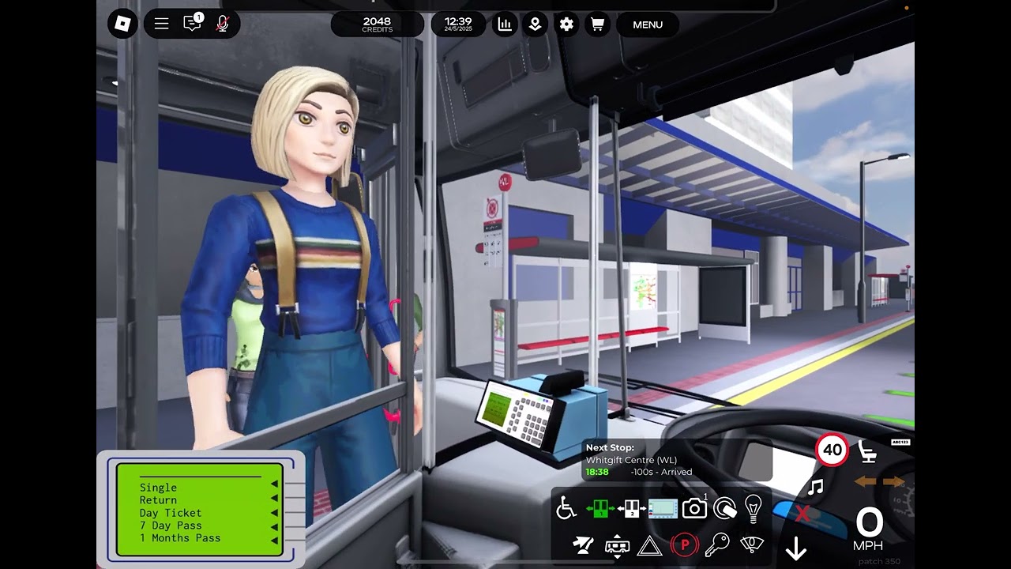This screenshot has height=569, width=1011.
Task: Switch the camera view
Action: pos(694,508)
